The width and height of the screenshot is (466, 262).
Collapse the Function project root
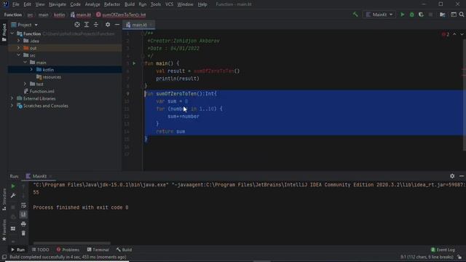pyautogui.click(x=12, y=34)
